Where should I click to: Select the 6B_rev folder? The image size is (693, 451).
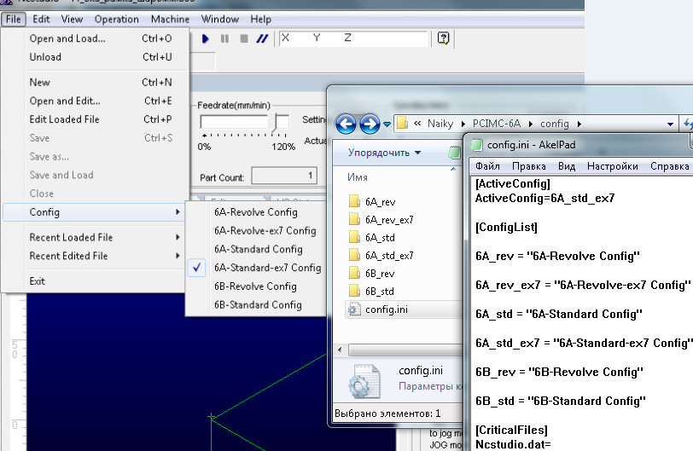point(372,274)
